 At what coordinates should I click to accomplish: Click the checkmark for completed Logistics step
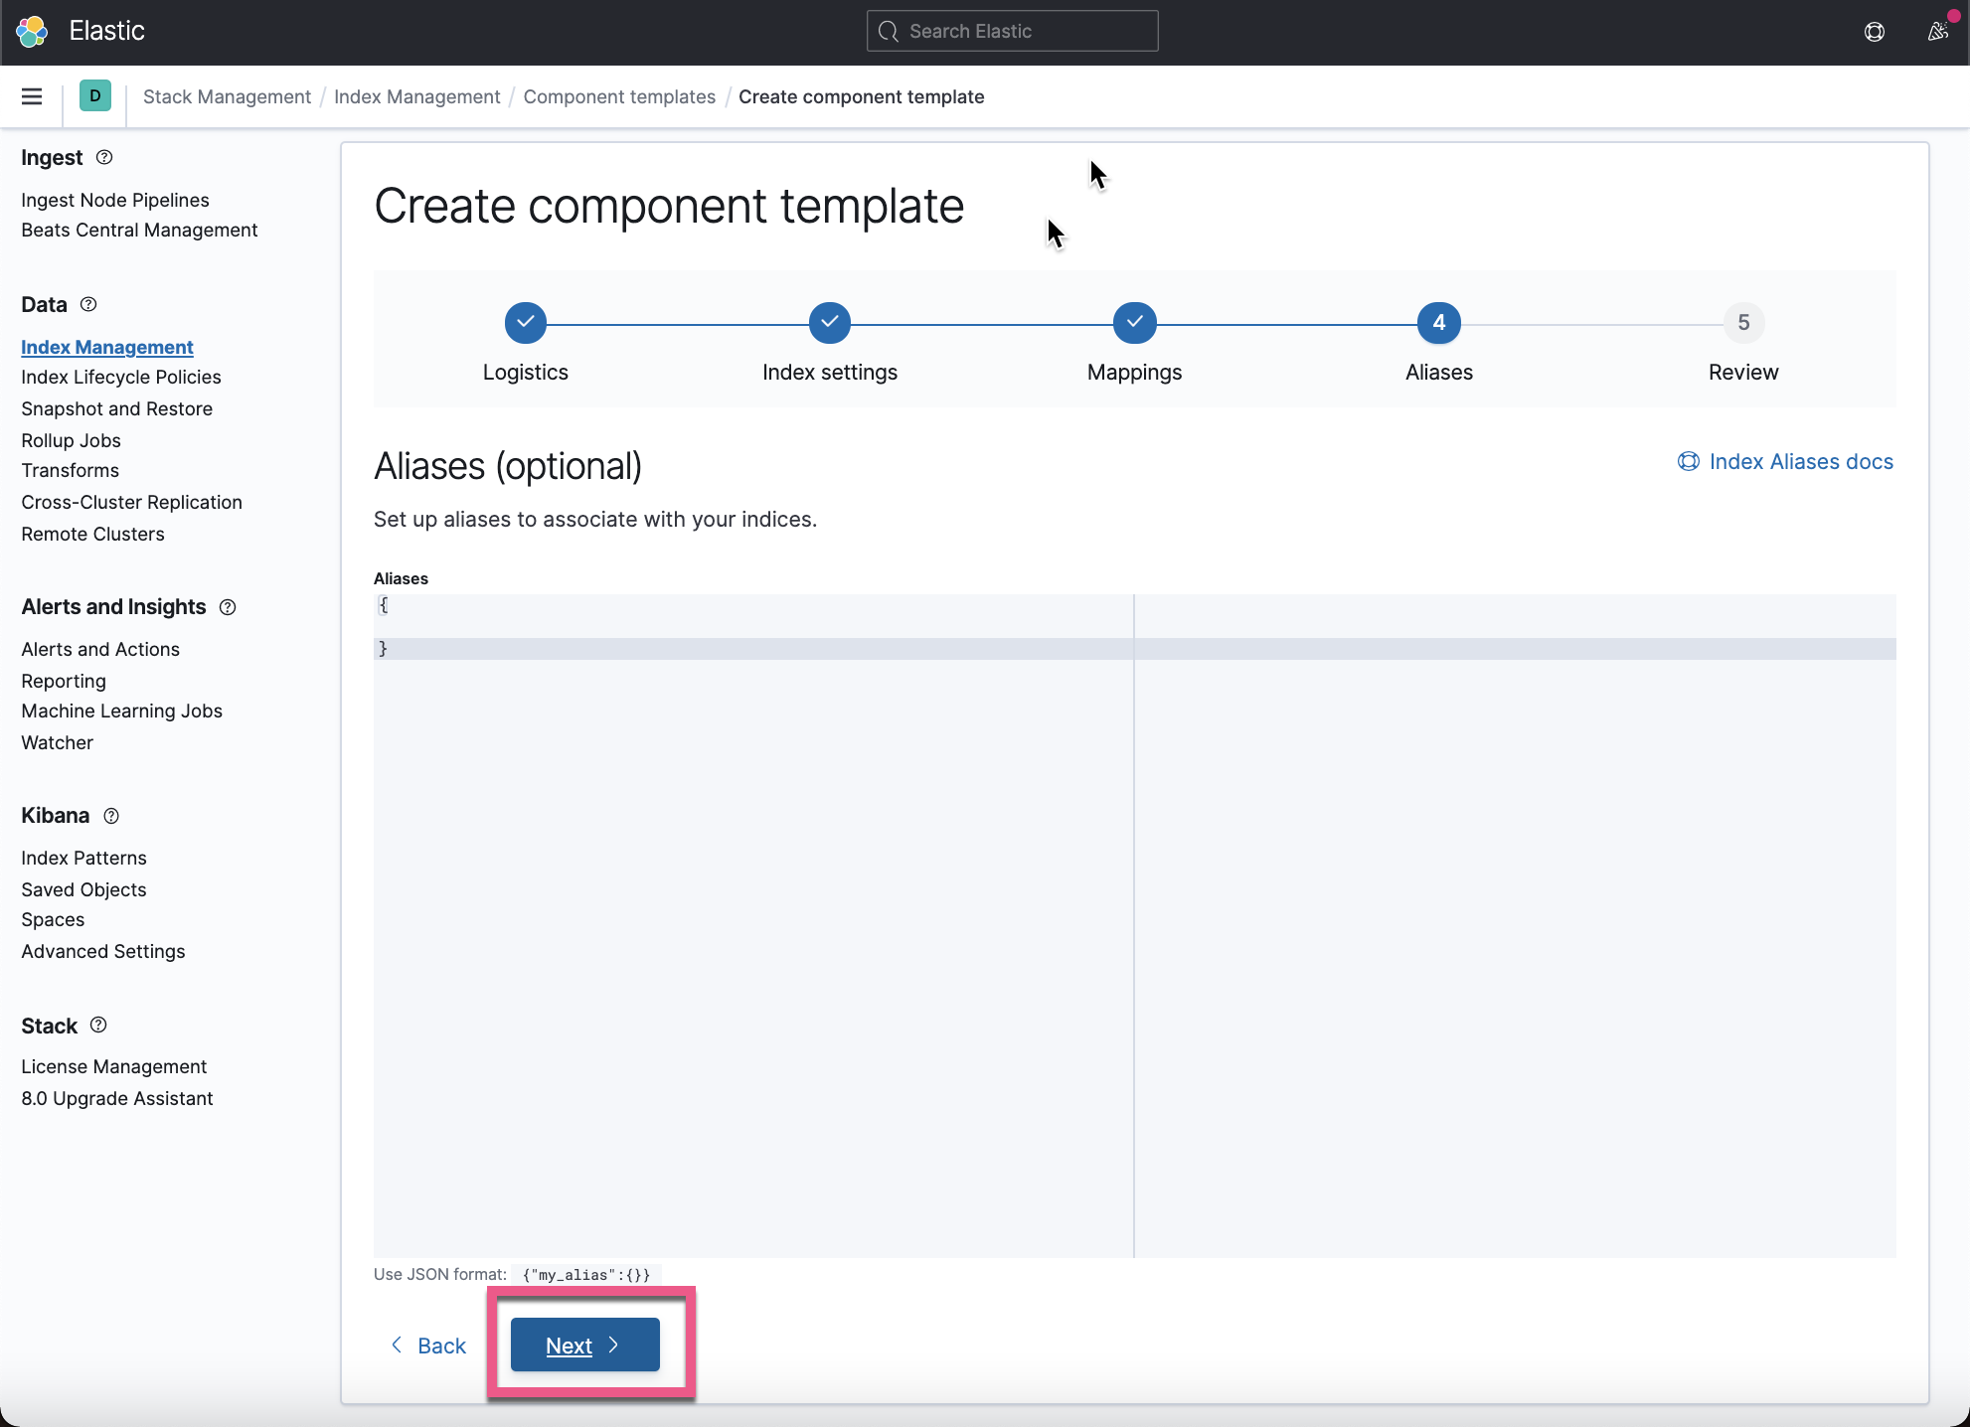coord(525,322)
